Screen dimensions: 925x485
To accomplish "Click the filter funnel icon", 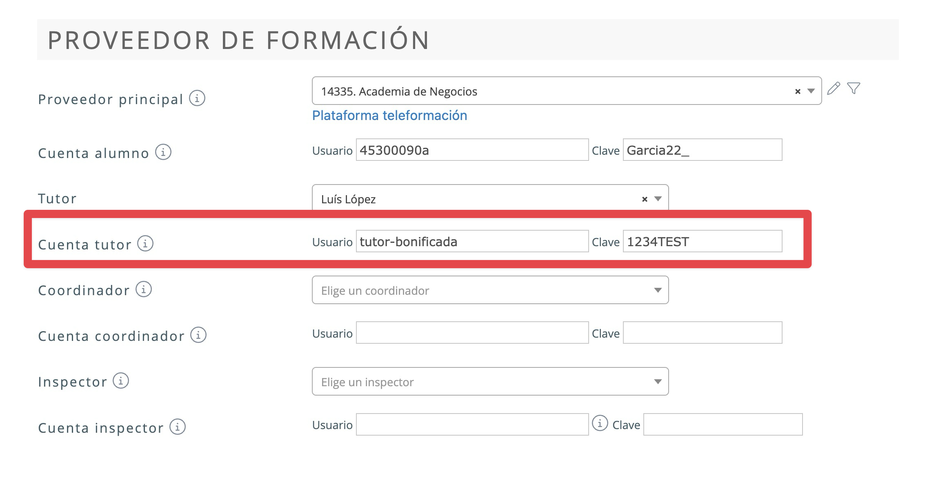I will coord(854,88).
